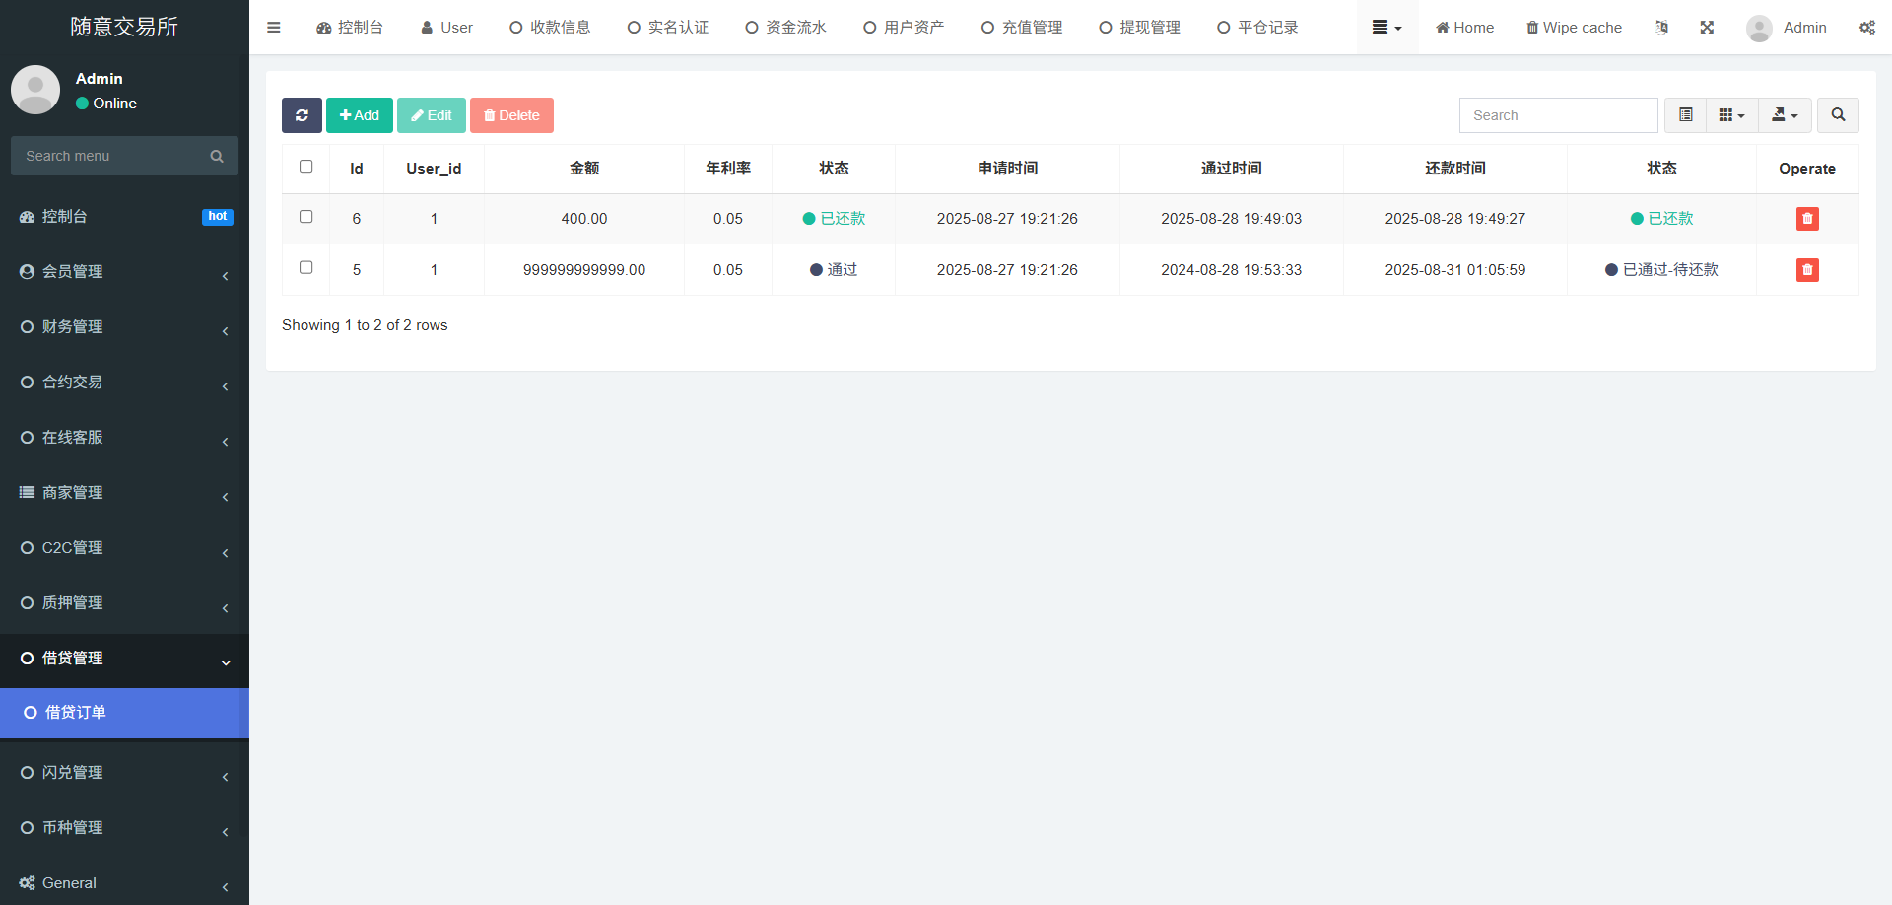The image size is (1892, 905).
Task: Open the 资金流水 tab
Action: (785, 28)
